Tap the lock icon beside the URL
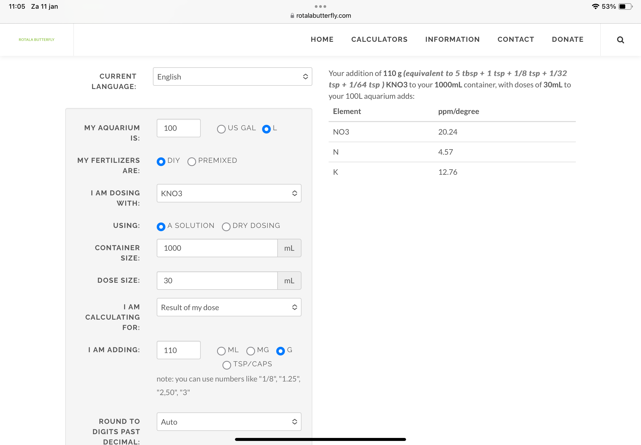 [x=292, y=16]
